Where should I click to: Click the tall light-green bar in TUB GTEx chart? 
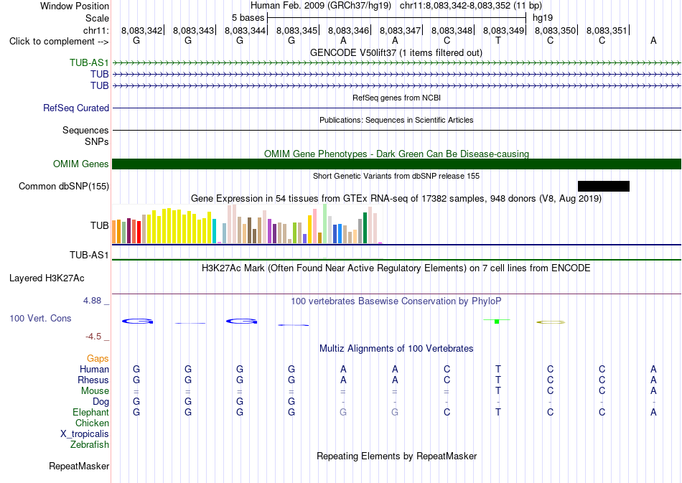click(324, 223)
